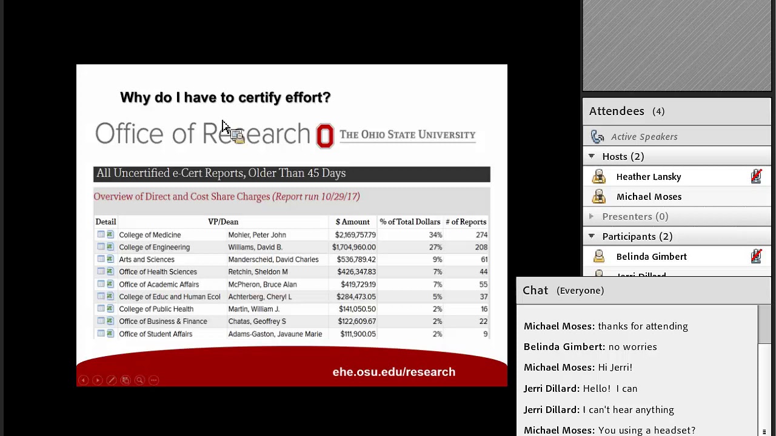Click Belinda Gimbert's participant avatar icon
This screenshot has height=436, width=776.
pos(599,256)
